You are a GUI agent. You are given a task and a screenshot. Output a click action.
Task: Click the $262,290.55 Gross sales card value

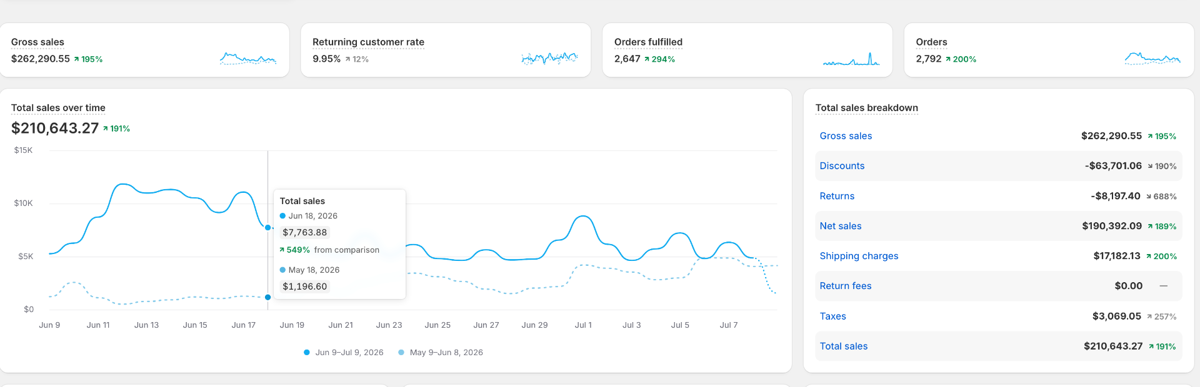pos(41,59)
